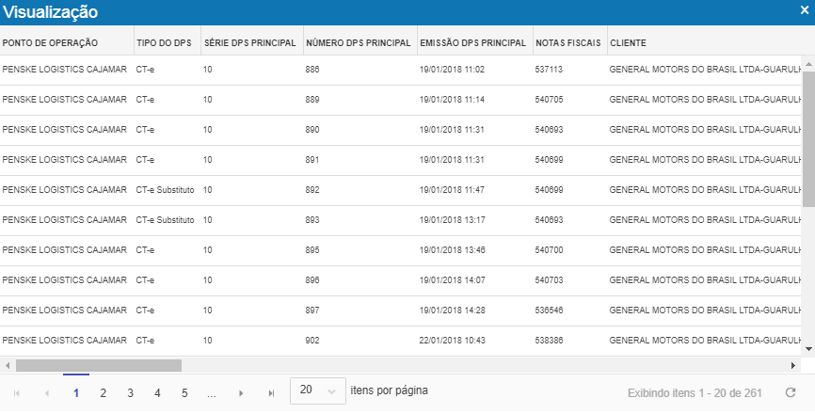This screenshot has width=815, height=414.
Task: Go to page 2
Action: pyautogui.click(x=103, y=393)
